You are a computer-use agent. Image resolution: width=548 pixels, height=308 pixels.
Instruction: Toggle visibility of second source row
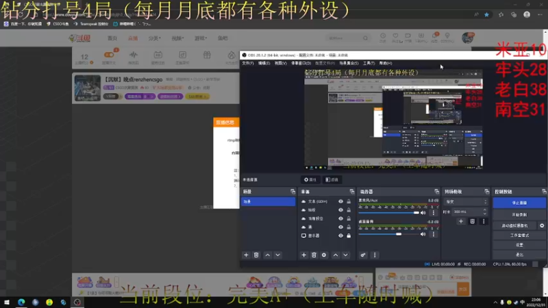click(x=340, y=210)
